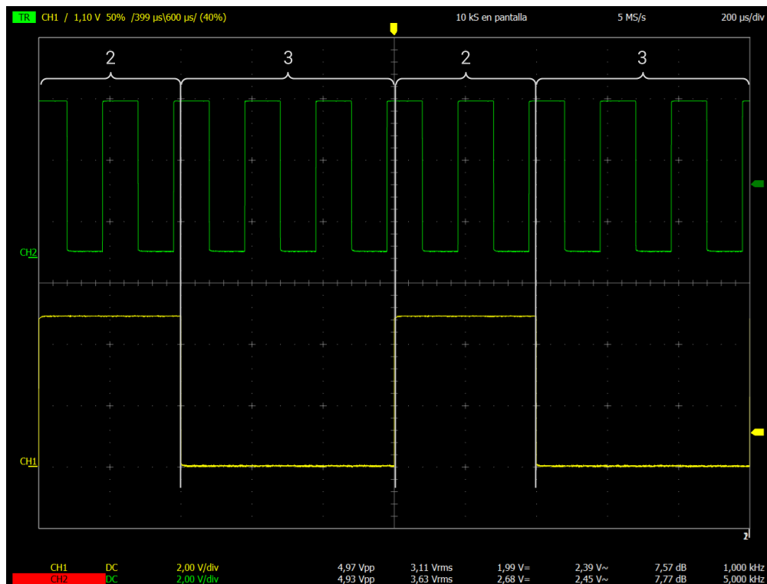Click the 2,45 V~ AC value
This screenshot has height=584, width=767.
click(x=592, y=579)
